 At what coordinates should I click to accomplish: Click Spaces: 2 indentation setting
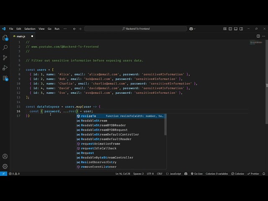pyautogui.click(x=139, y=174)
